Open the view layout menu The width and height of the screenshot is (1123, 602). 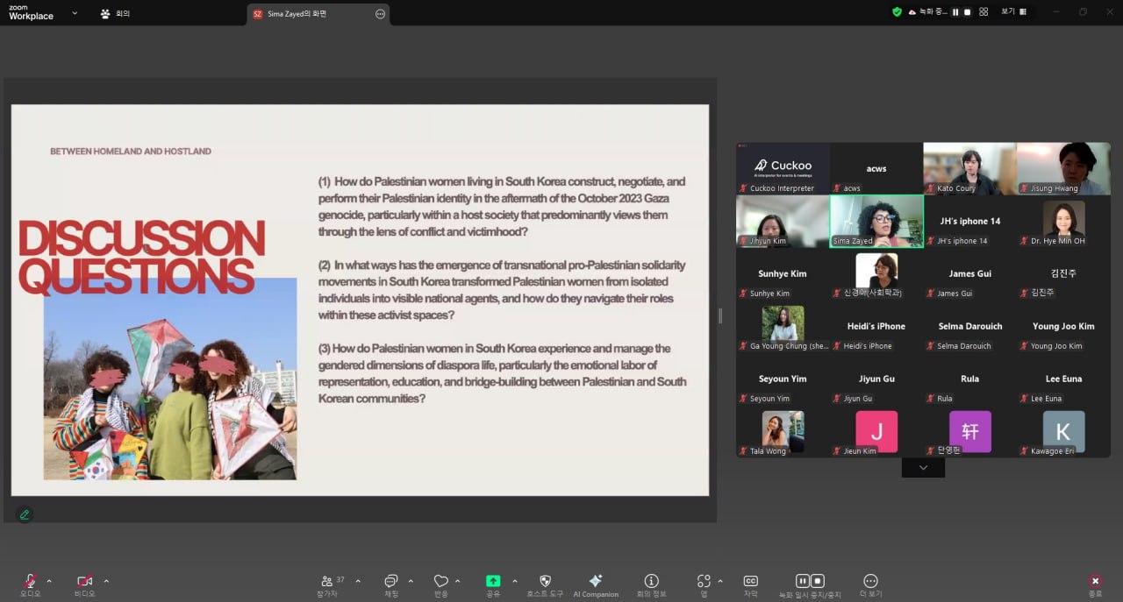1013,12
